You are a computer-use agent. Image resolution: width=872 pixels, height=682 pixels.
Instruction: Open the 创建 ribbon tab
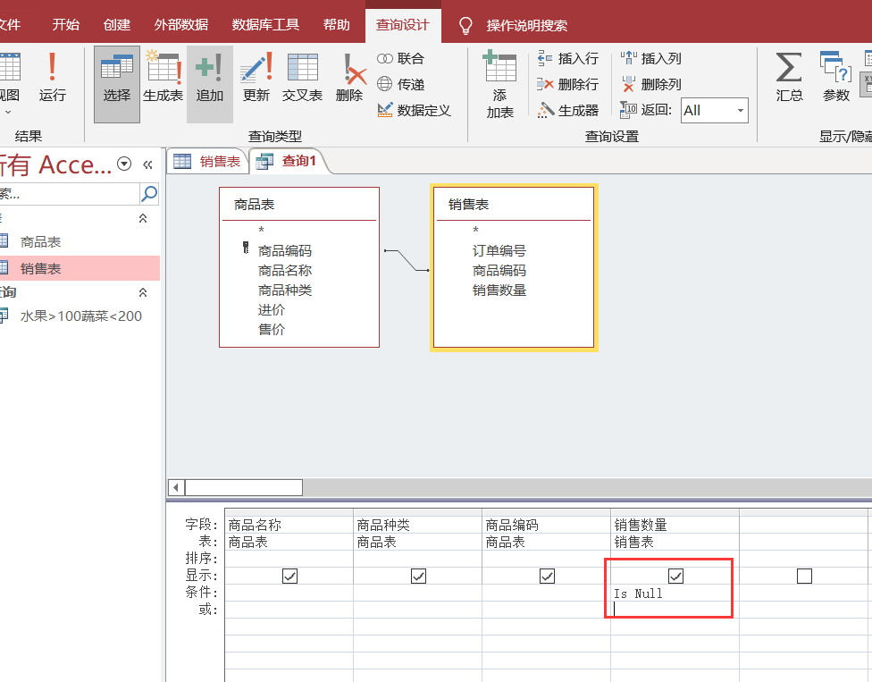point(117,25)
